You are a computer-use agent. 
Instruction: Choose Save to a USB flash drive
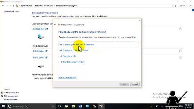point(75,50)
